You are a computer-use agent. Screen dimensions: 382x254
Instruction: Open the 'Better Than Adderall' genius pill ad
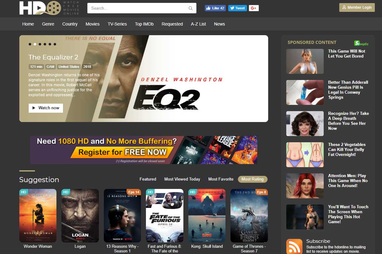pos(348,90)
